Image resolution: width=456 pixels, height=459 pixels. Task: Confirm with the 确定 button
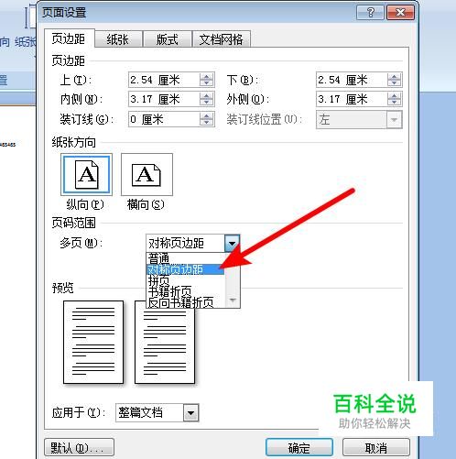299,448
